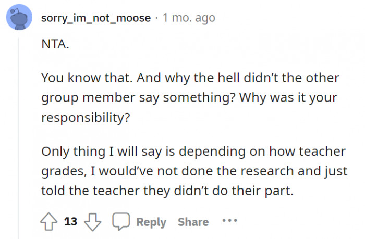Click the '1 mo. ago' timestamp
The image size is (365, 239).
point(189,18)
